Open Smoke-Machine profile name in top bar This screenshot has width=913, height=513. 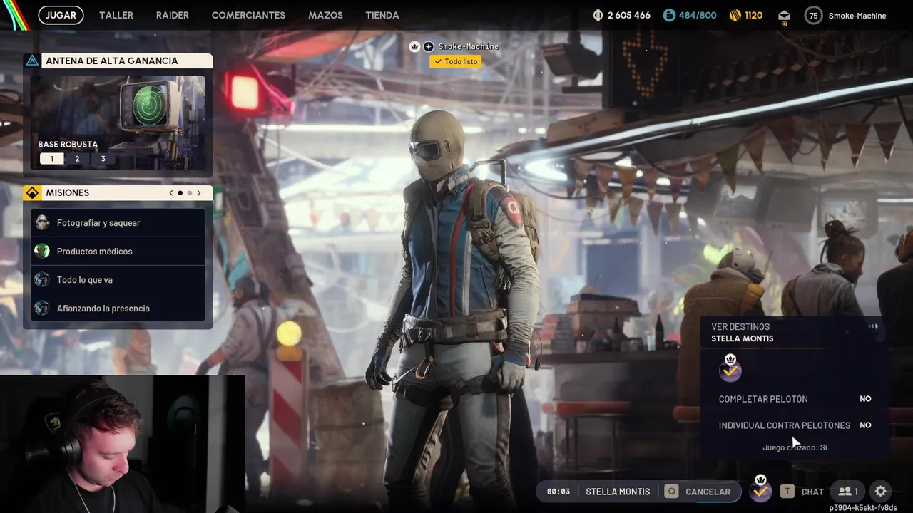857,16
